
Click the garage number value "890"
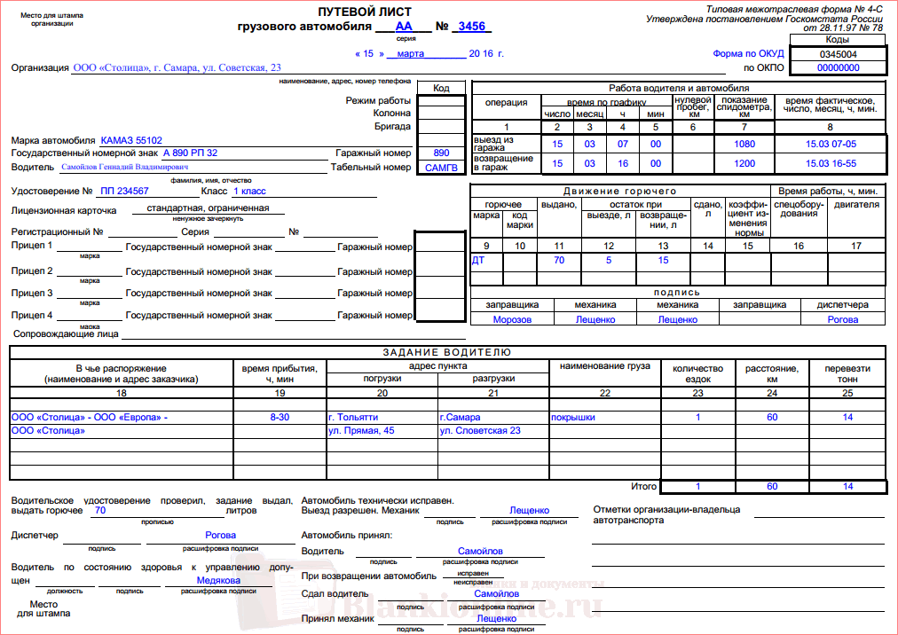click(x=442, y=153)
